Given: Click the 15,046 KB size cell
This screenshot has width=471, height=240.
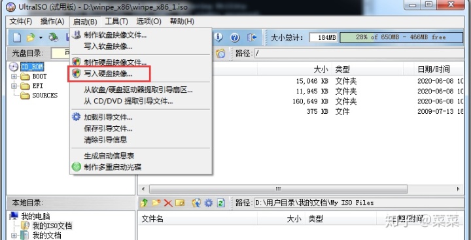Looking at the screenshot, I should pyautogui.click(x=312, y=81).
